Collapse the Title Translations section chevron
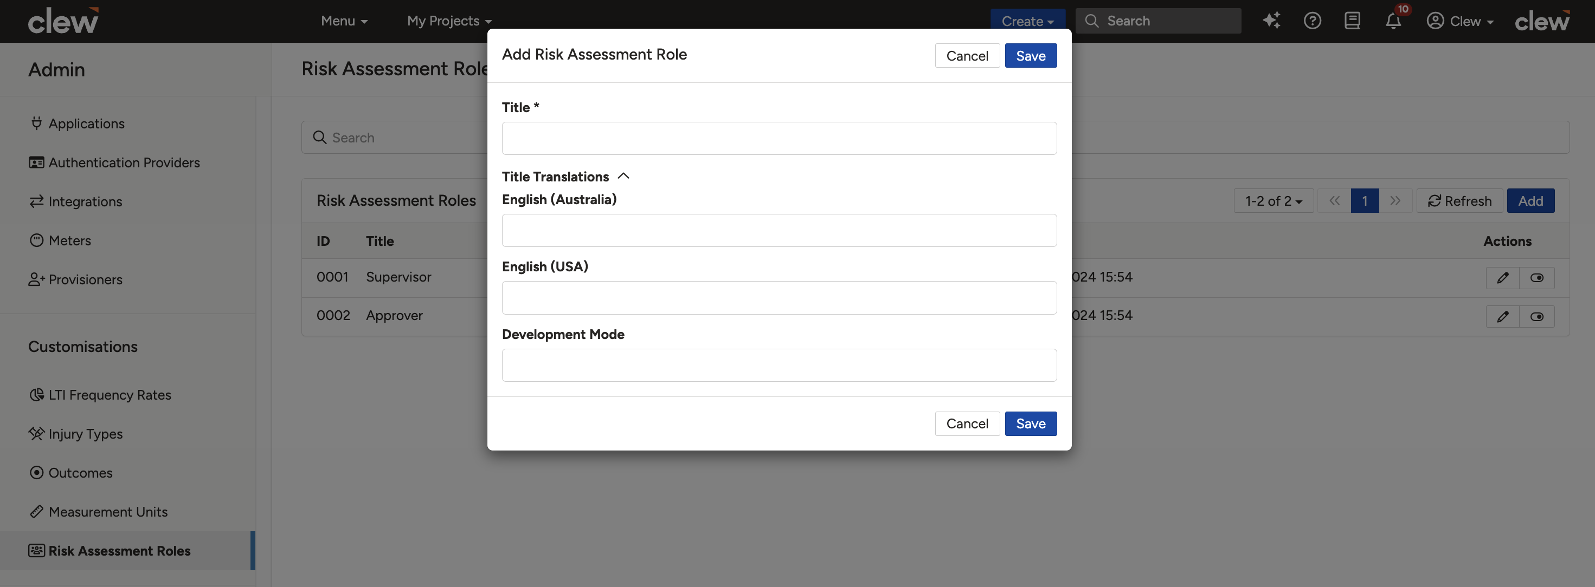Screen dimensions: 1595x587 pyautogui.click(x=623, y=177)
